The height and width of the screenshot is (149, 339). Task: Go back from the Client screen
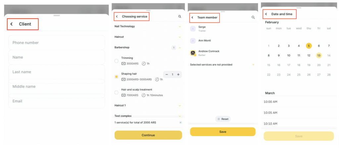coord(12,24)
